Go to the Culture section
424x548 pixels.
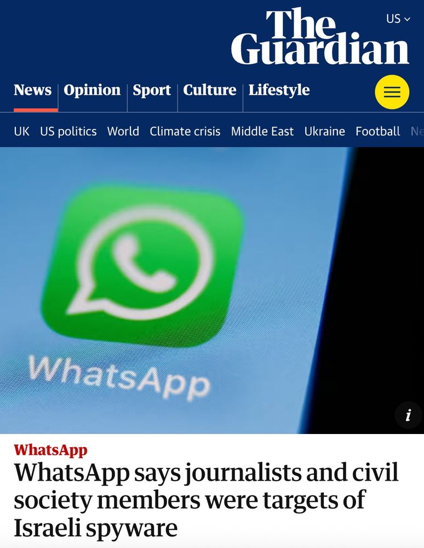[210, 90]
